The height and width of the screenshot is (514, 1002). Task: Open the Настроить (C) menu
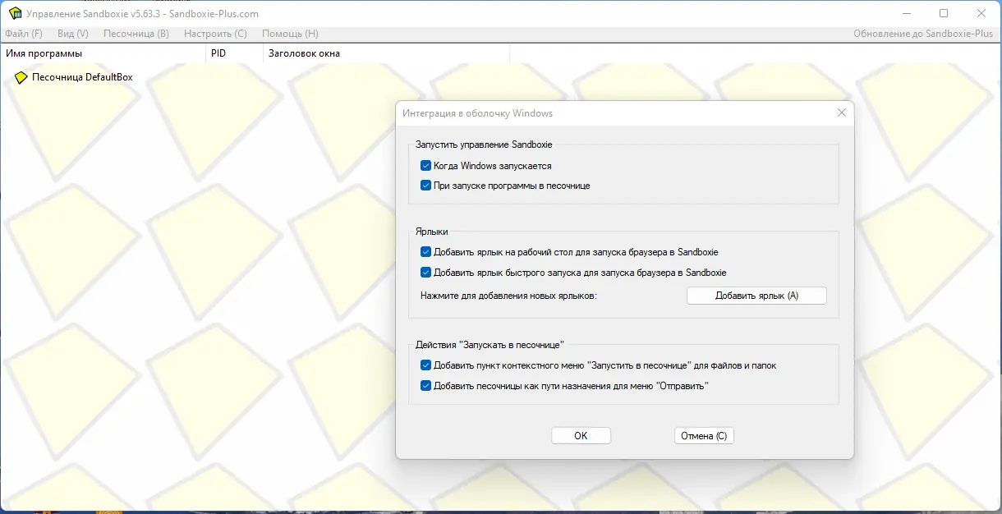pos(215,34)
